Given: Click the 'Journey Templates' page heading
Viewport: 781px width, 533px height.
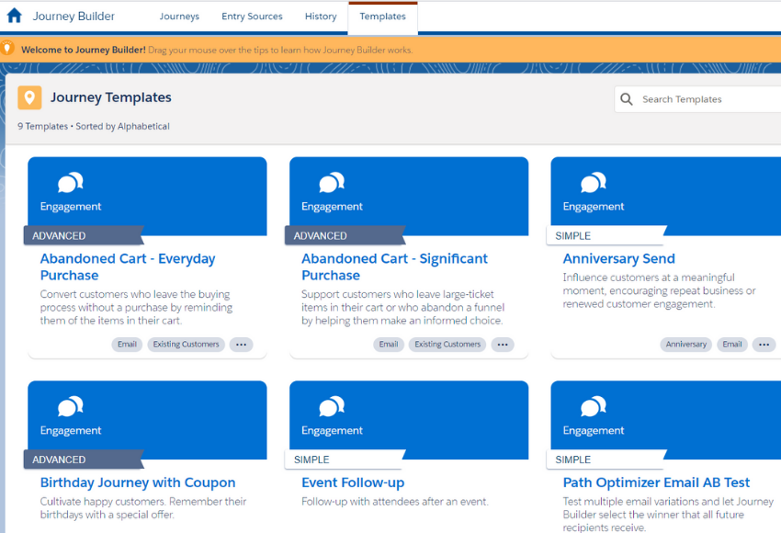Looking at the screenshot, I should (x=110, y=97).
